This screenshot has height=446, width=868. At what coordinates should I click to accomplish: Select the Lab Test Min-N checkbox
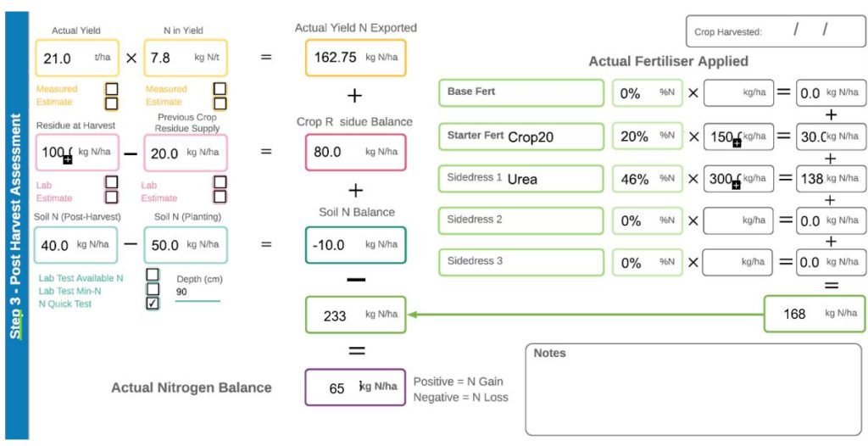point(153,288)
